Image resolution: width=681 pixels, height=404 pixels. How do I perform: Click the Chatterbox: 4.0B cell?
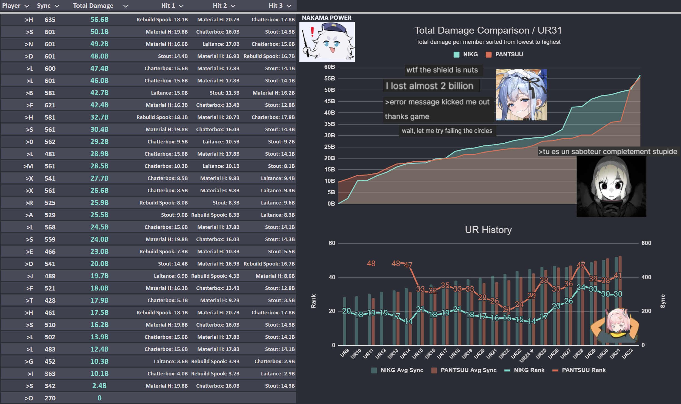[167, 374]
